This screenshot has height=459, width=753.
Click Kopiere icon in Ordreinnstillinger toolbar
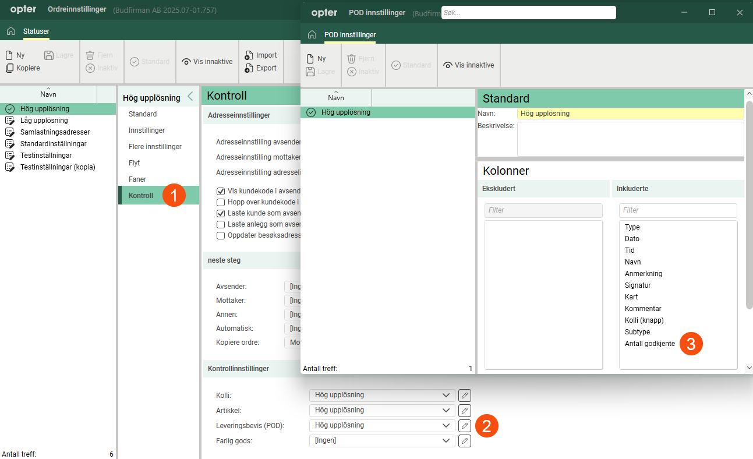coord(9,68)
